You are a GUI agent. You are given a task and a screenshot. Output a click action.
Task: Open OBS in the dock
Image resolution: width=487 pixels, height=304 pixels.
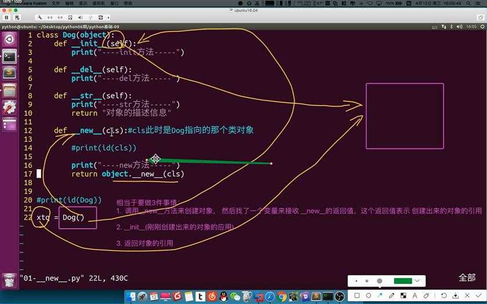tap(340, 296)
